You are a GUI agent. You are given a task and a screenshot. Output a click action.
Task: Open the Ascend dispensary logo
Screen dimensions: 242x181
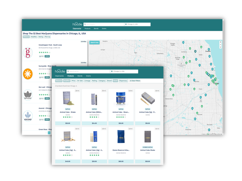pos(28,116)
